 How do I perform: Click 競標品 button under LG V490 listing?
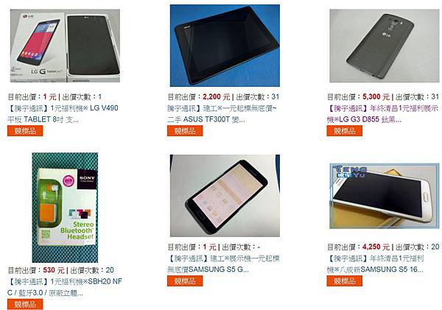click(x=25, y=131)
